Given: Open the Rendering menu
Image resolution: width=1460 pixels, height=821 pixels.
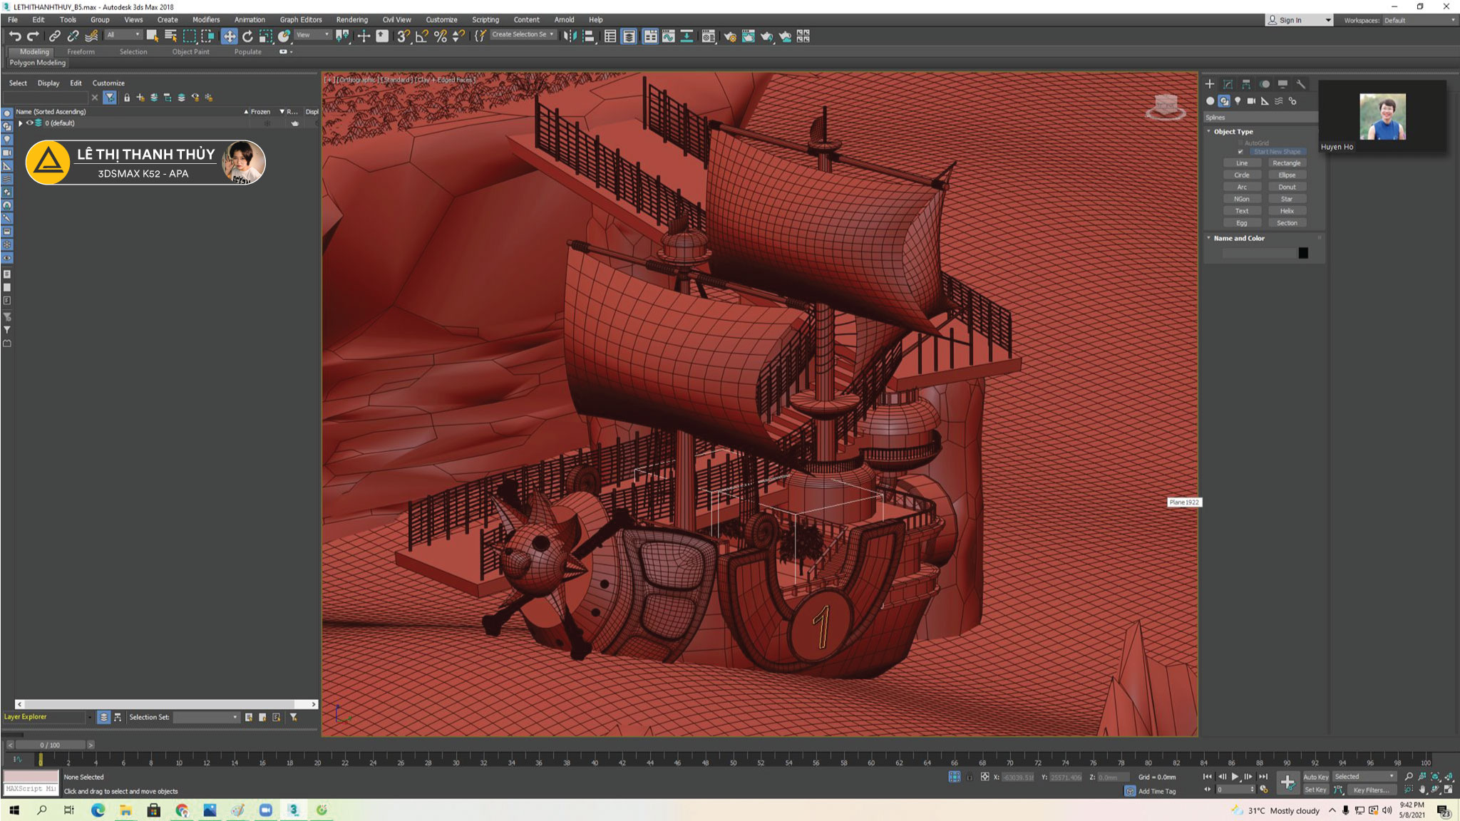Looking at the screenshot, I should point(351,20).
